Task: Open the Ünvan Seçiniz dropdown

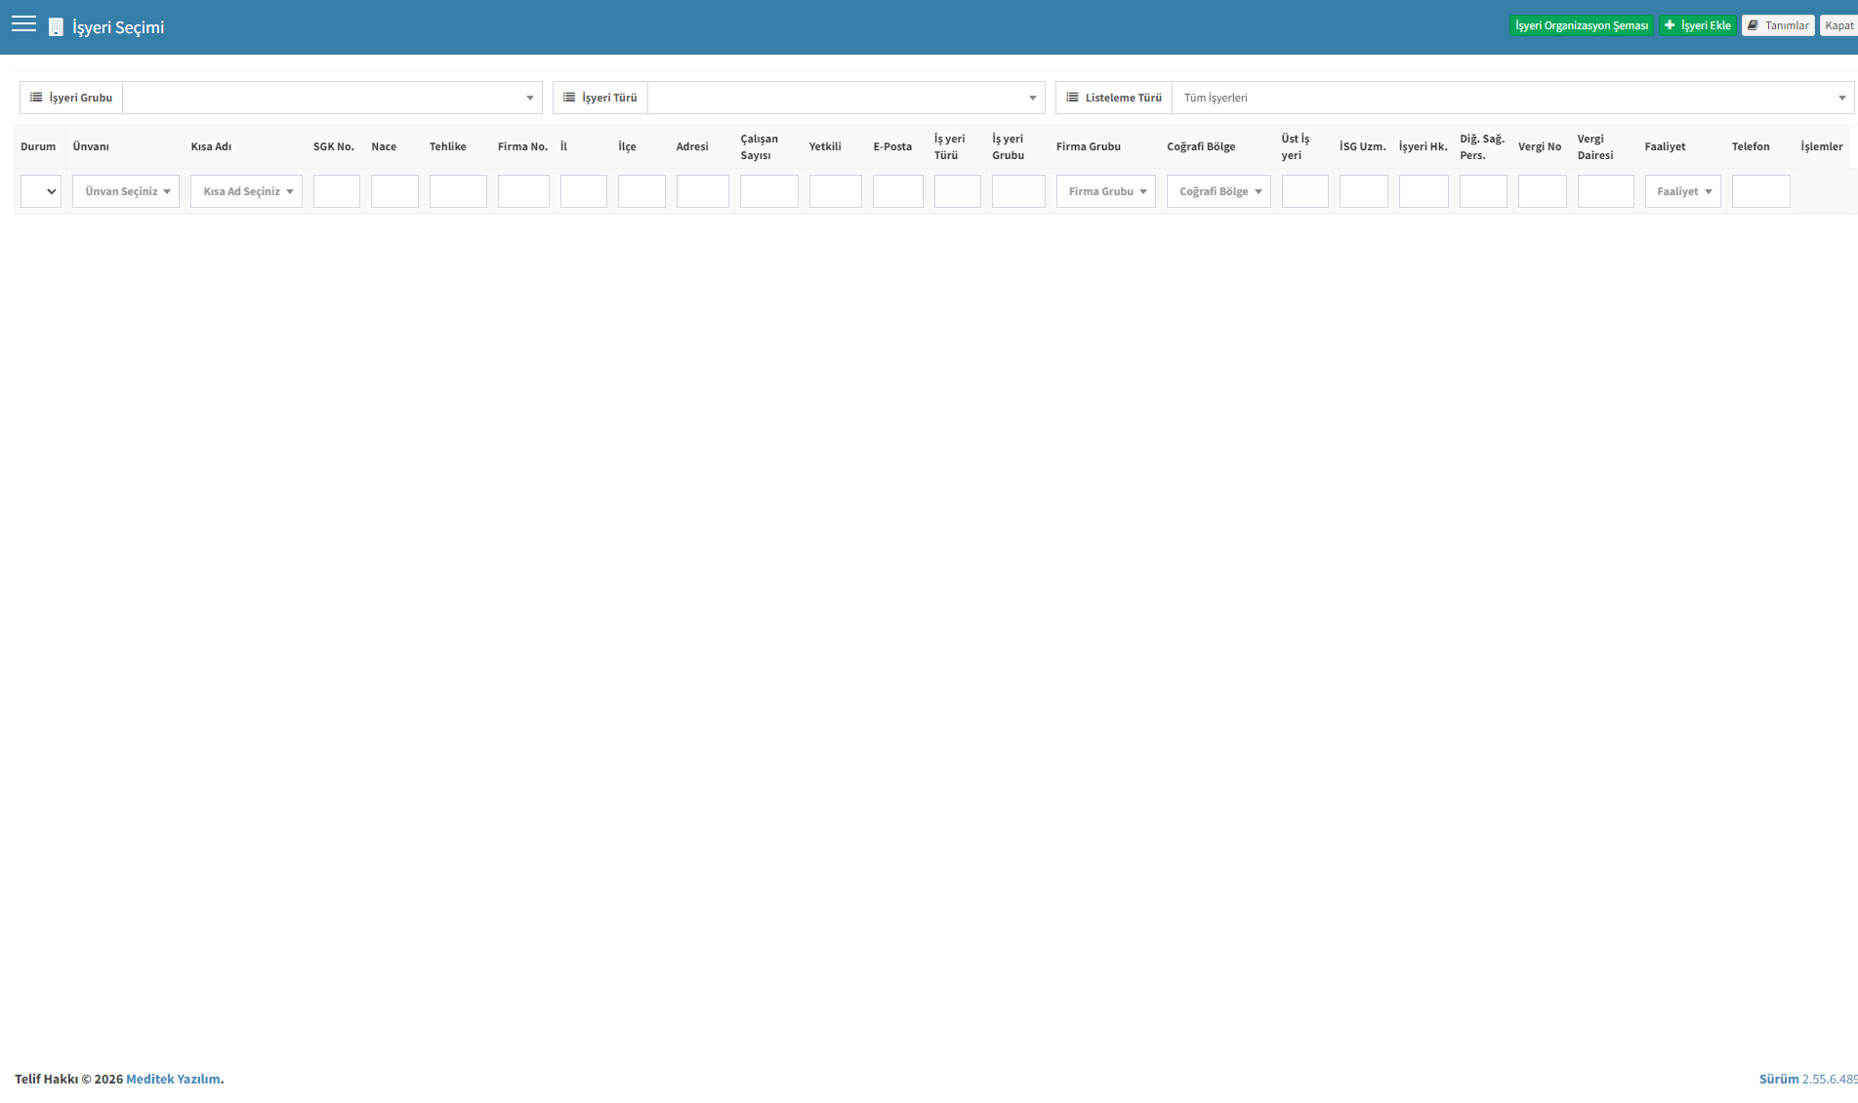Action: tap(126, 191)
